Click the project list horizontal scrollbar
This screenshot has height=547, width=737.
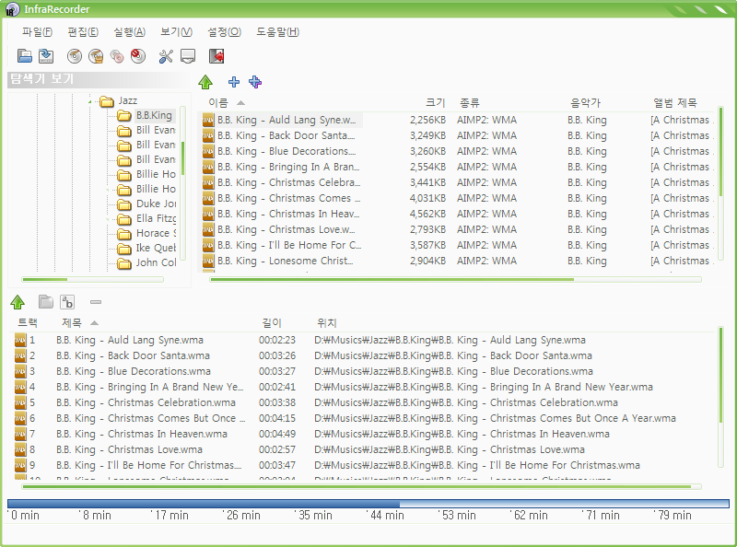pos(361,487)
